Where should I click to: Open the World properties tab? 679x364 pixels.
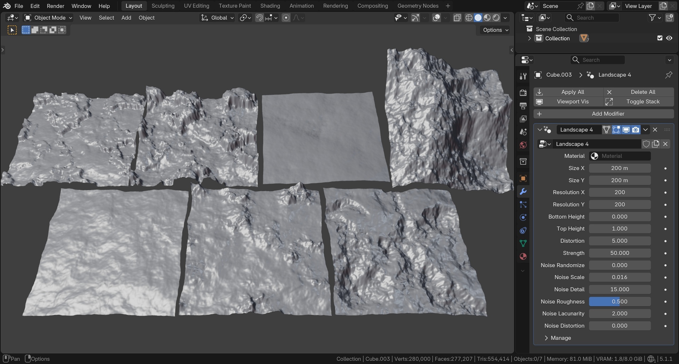tap(523, 145)
